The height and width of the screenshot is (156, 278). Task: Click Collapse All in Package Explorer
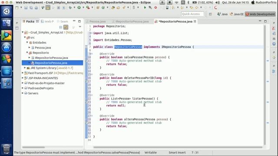pos(61,27)
